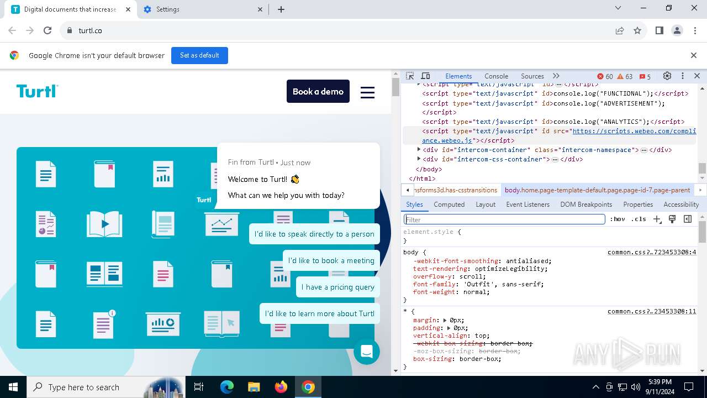Open the Properties tab

pos(638,205)
